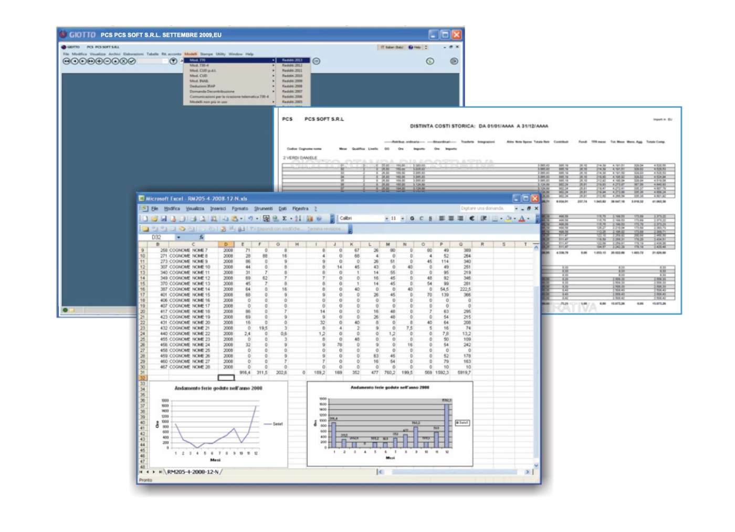This screenshot has width=735, height=532.
Task: Click the checkmark confirm icon in Giotto toolbar
Action: pyautogui.click(x=132, y=61)
